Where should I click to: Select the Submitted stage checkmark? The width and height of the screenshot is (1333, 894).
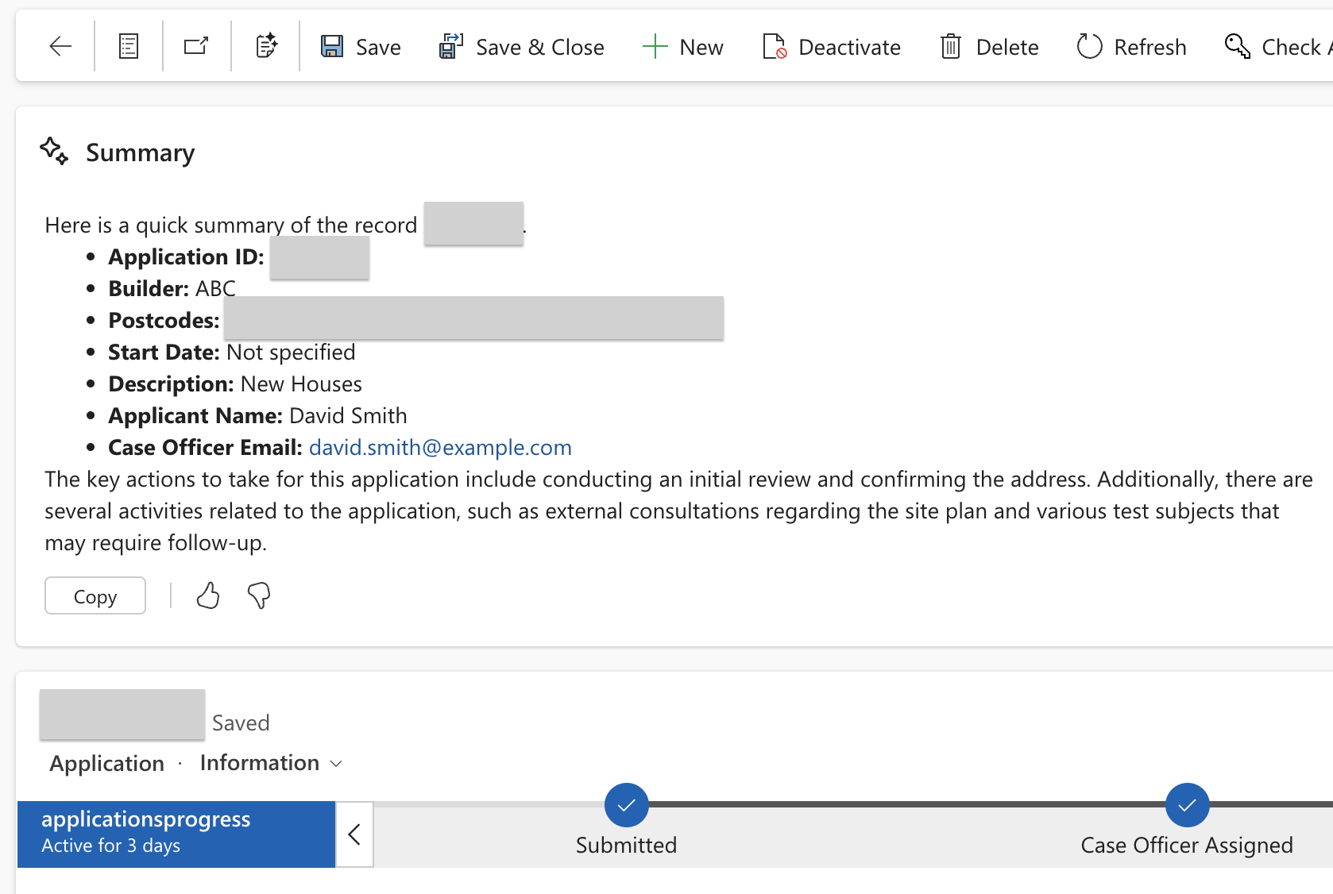pyautogui.click(x=627, y=805)
